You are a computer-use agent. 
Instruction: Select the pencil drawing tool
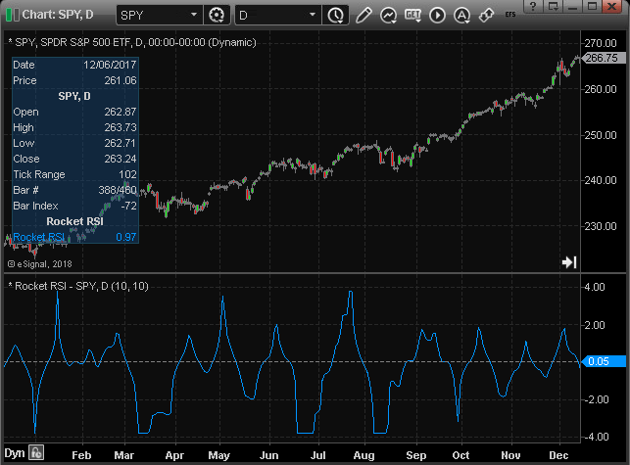pos(363,16)
